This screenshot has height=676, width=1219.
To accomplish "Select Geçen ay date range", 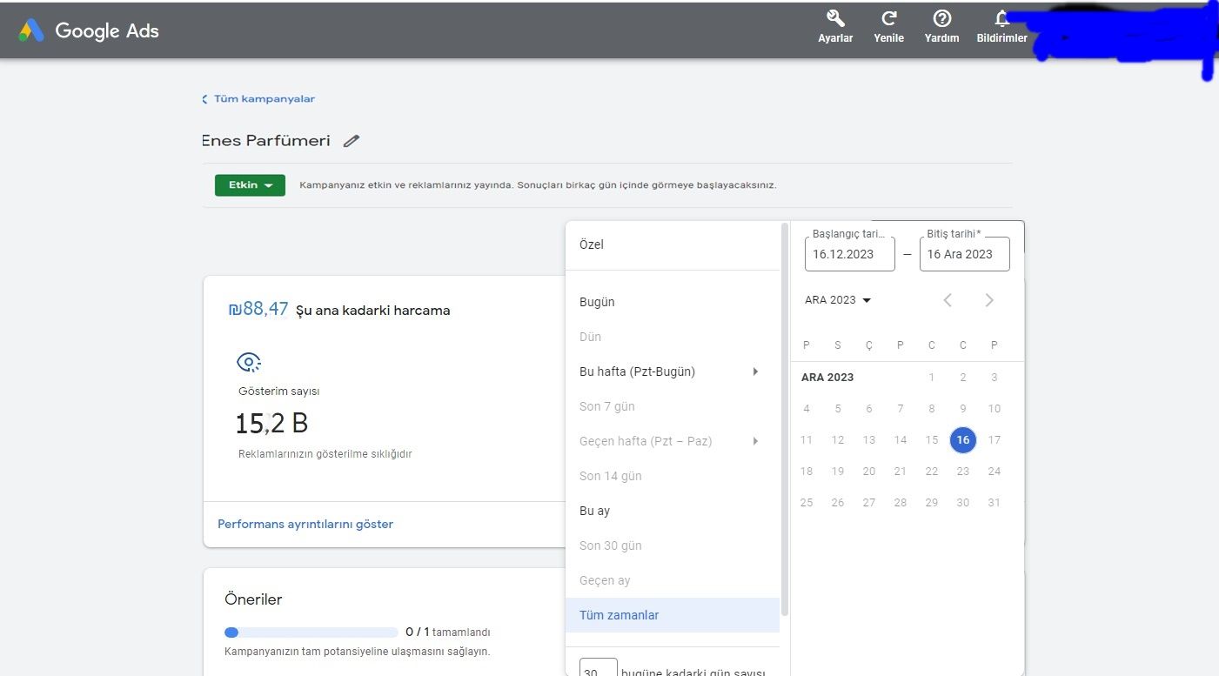I will (673, 580).
